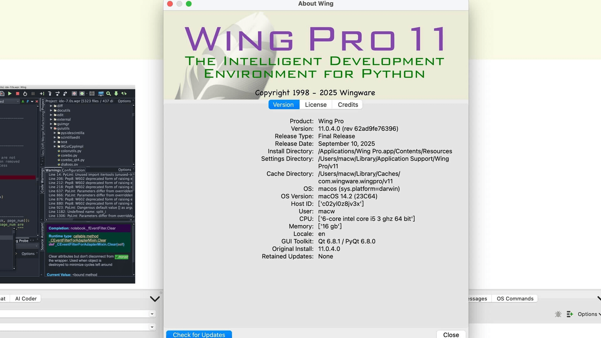Click the Close button in About dialog
Image resolution: width=601 pixels, height=338 pixels.
pyautogui.click(x=451, y=335)
